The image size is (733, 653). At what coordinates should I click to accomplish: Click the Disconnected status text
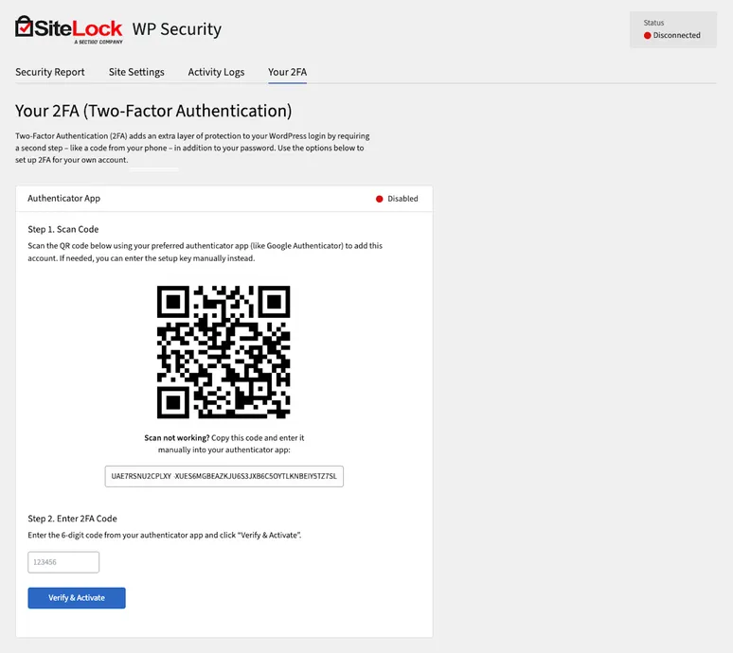(x=676, y=36)
